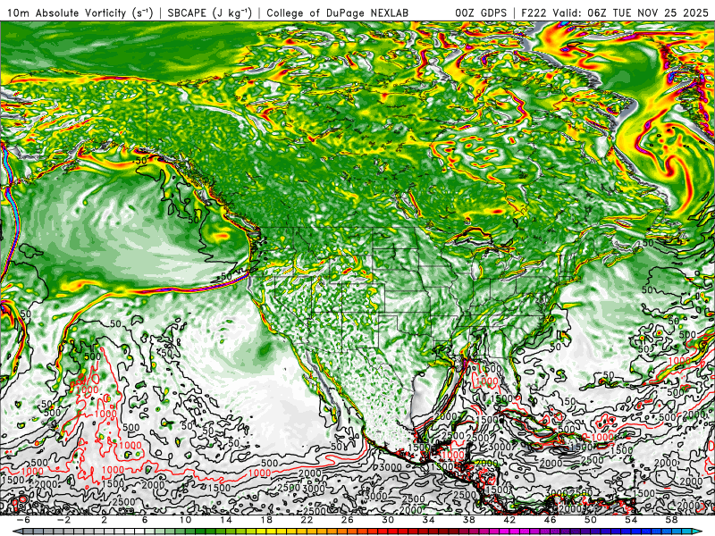
Task: Click 'College of DuPage NEXLAB' header text
Action: pos(338,13)
